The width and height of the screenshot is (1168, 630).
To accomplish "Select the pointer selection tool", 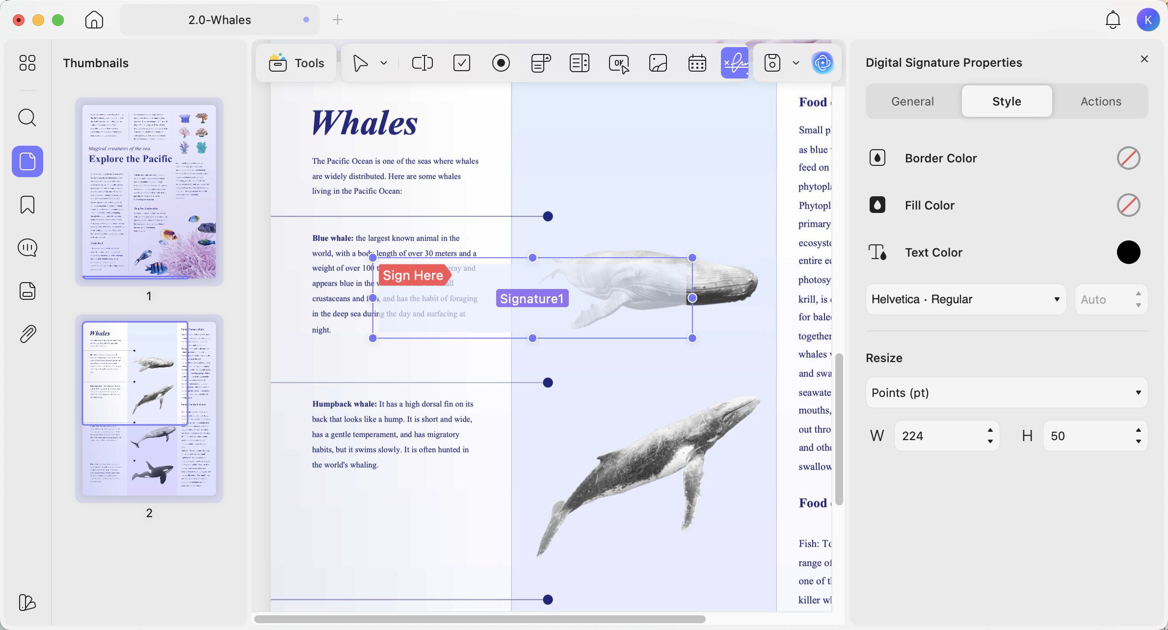I will [361, 63].
